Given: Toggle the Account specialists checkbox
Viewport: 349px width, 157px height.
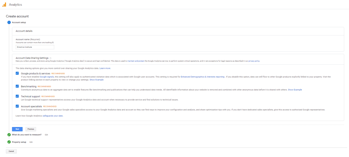Looking at the screenshot, I should [x=17, y=106].
